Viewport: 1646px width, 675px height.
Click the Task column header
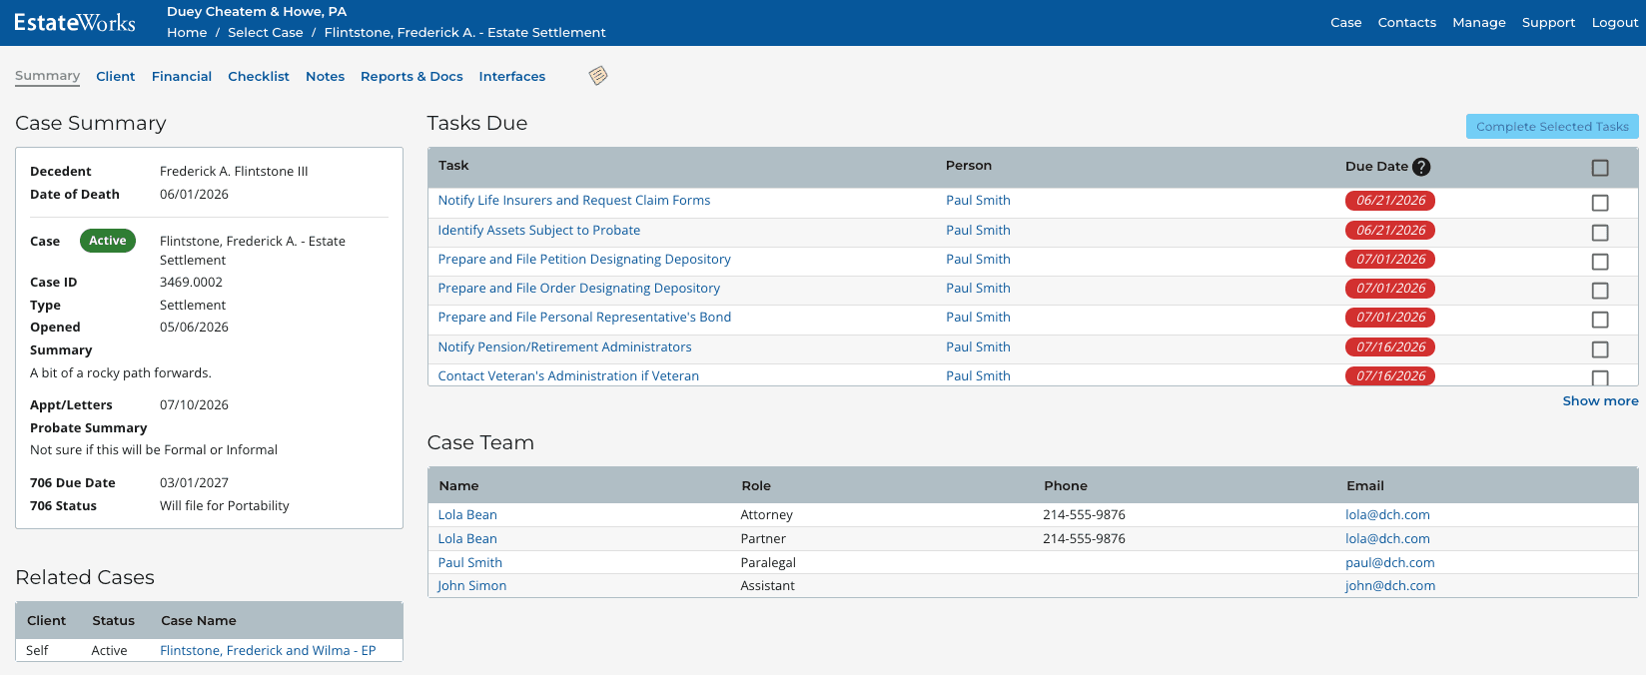pyautogui.click(x=453, y=166)
